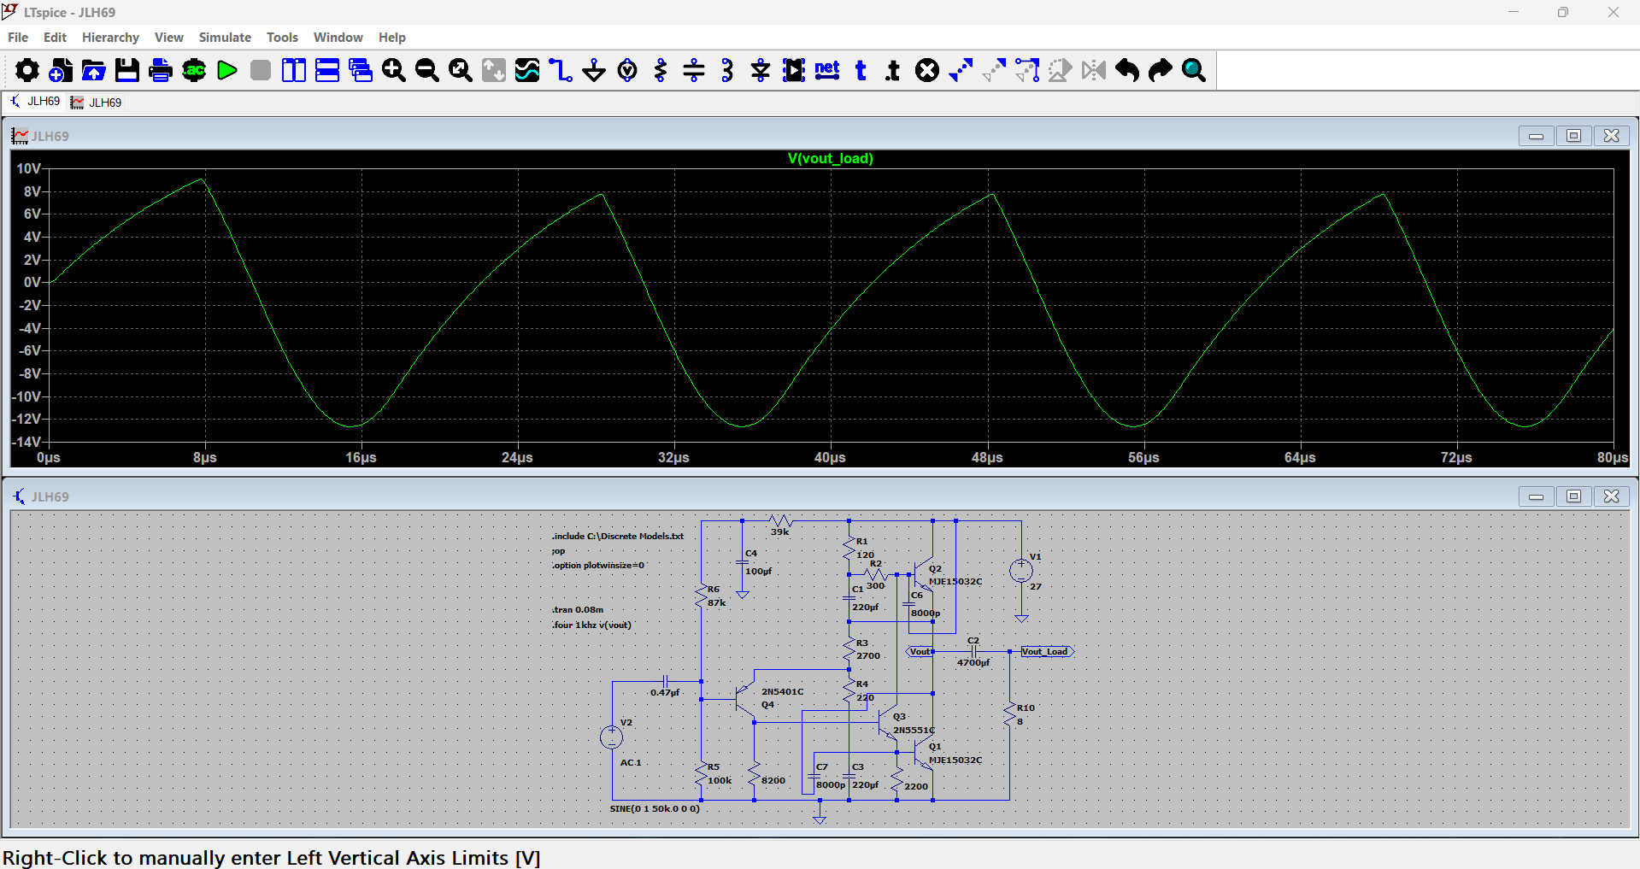
Task: Select the SPICE directive tool
Action: click(894, 70)
